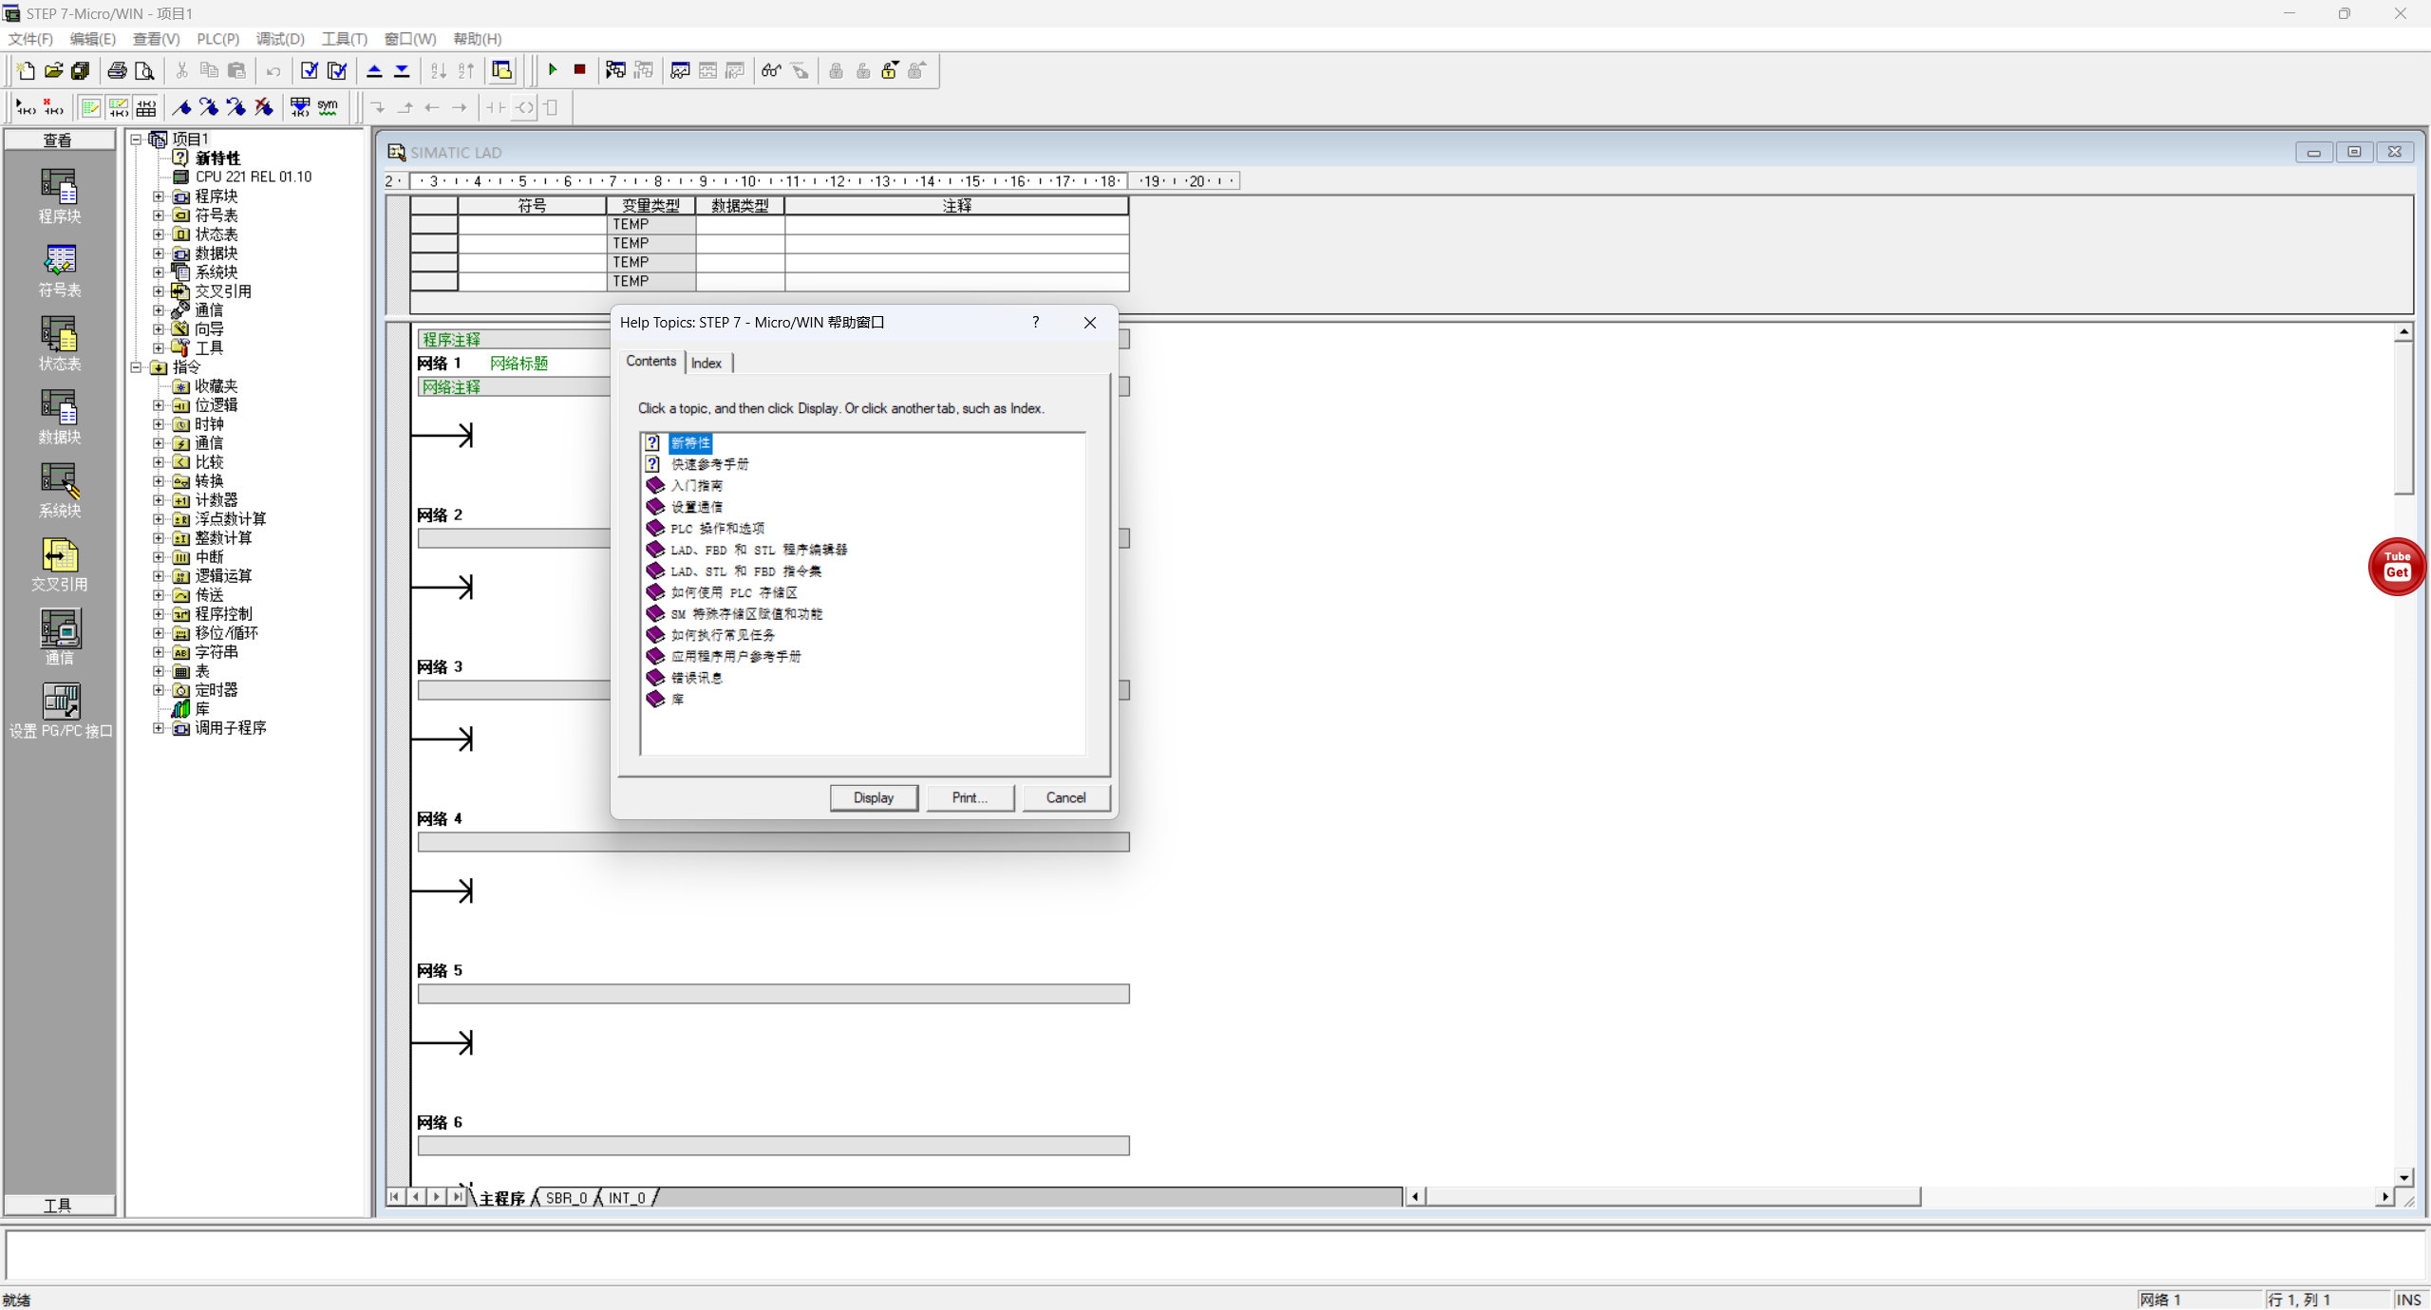Click the STOP red square toolbar icon

click(x=579, y=70)
